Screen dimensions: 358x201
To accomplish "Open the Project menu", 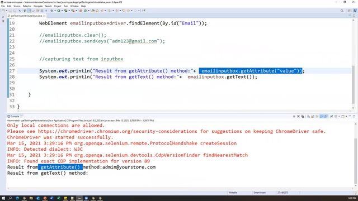I will tap(58, 6).
